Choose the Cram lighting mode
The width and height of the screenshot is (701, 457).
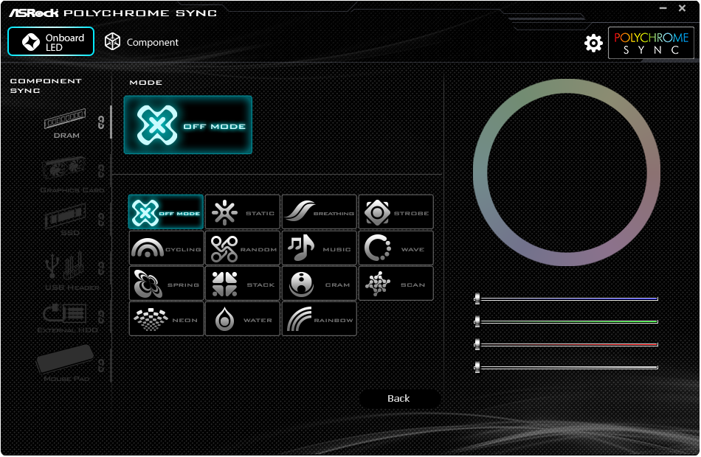click(320, 284)
